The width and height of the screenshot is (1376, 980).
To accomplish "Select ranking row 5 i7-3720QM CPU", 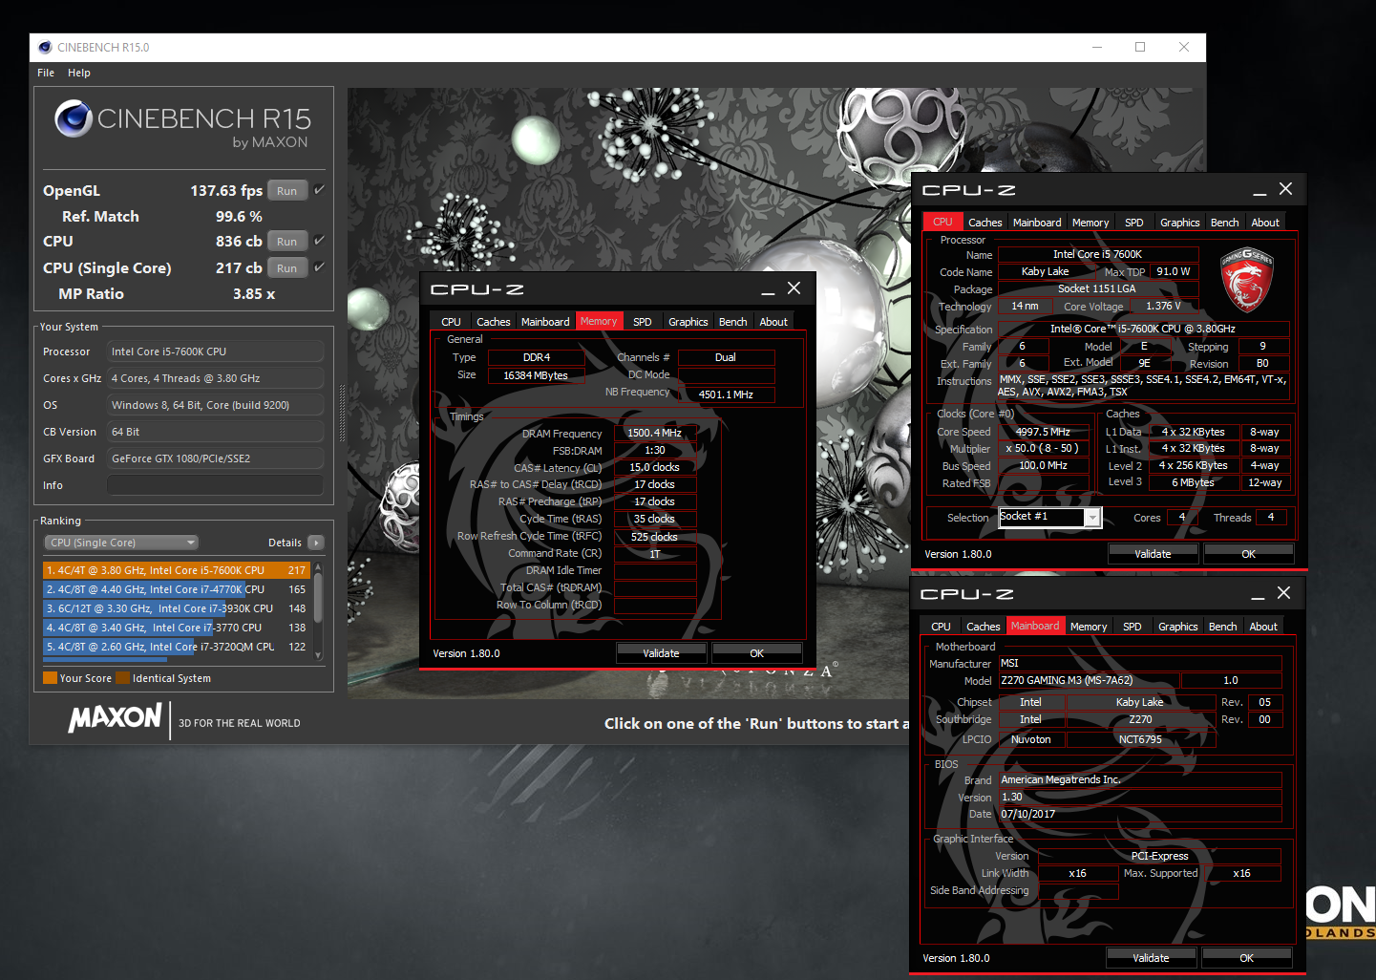I will click(176, 647).
